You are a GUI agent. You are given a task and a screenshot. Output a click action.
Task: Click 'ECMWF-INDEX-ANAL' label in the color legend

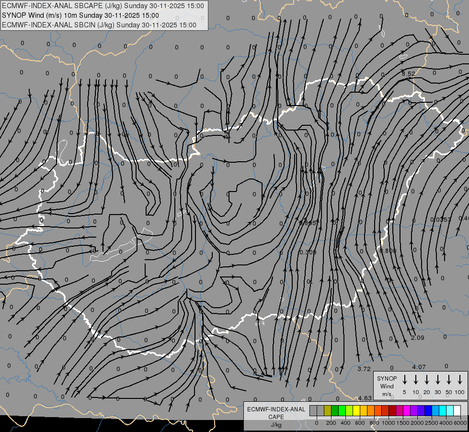(x=276, y=409)
